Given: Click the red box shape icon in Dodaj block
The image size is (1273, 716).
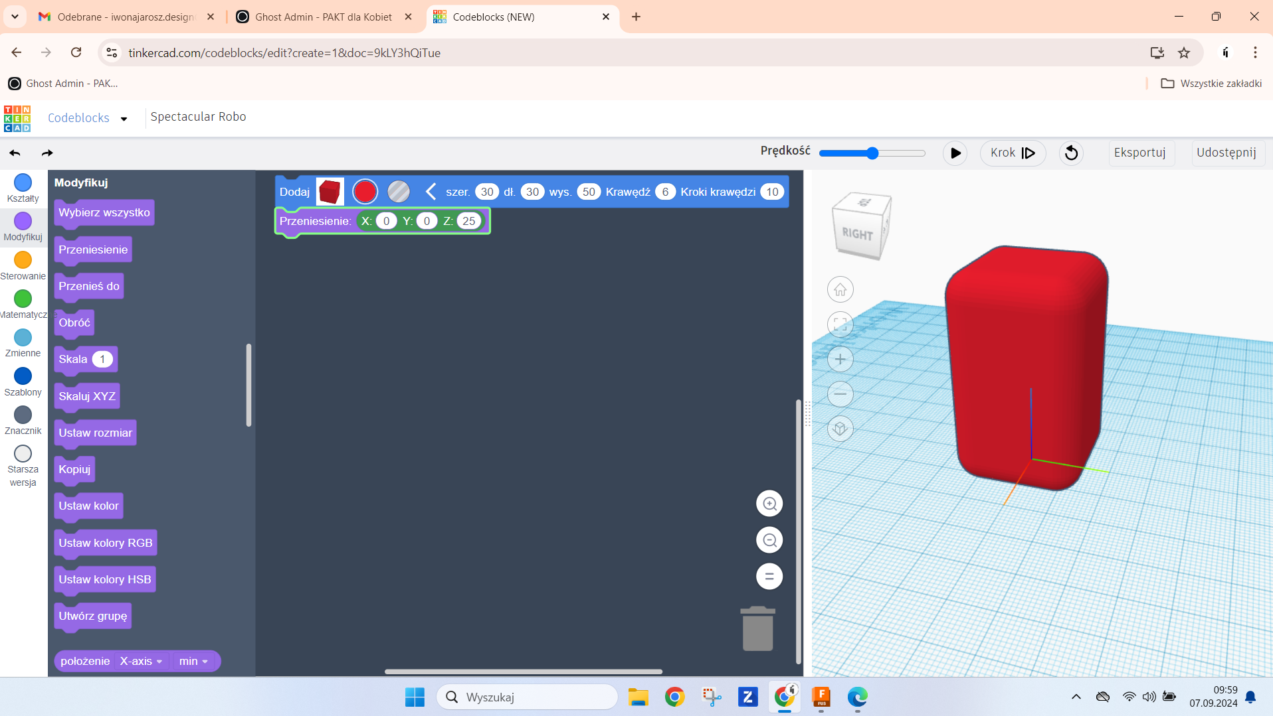Looking at the screenshot, I should tap(330, 192).
